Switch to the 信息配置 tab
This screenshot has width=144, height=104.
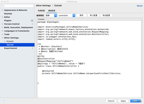click(41, 11)
